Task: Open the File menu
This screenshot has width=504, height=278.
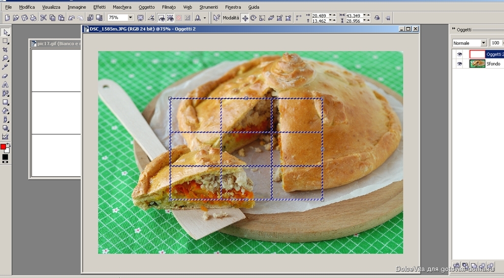Action: tap(8, 7)
